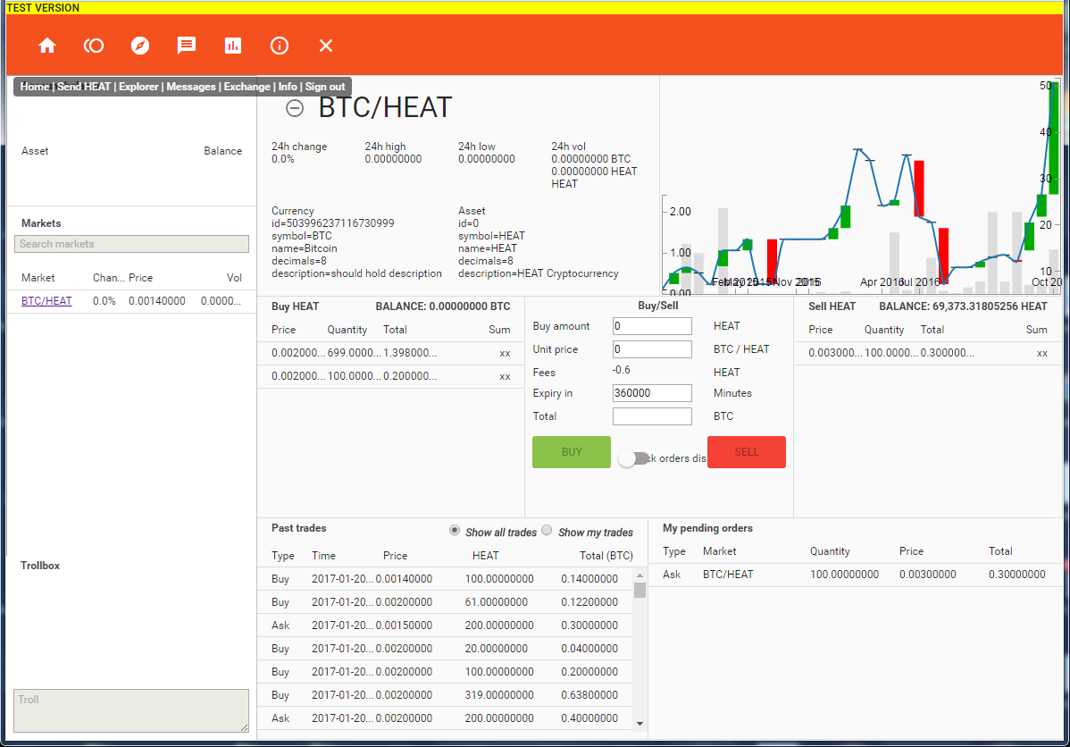Sort markets by Vol column header

(234, 278)
